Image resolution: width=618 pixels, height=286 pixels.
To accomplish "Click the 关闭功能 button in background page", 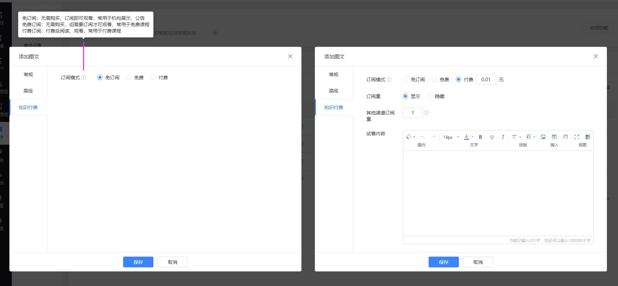I will (599, 28).
